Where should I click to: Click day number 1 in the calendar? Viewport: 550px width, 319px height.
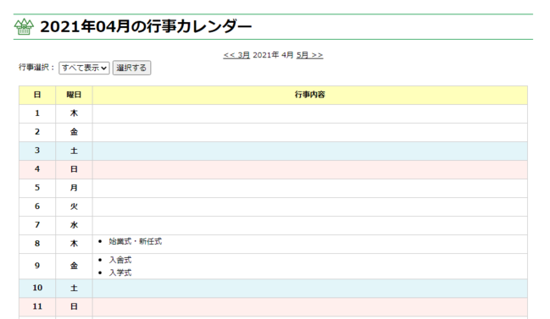point(37,113)
